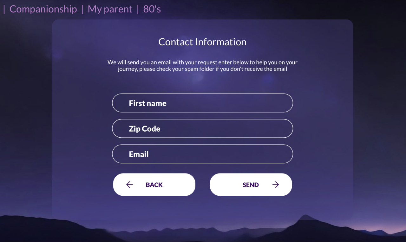Click the separator between My parent and 80's
Image resolution: width=406 pixels, height=242 pixels.
point(138,9)
